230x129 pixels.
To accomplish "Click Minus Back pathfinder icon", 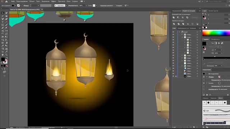I will (x=197, y=24).
